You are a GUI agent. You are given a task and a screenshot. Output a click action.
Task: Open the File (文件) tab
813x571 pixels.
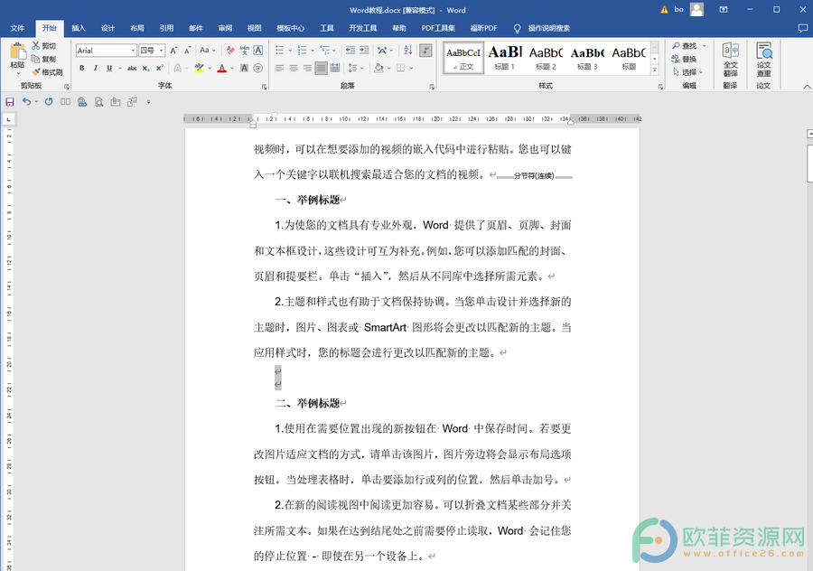tap(17, 28)
